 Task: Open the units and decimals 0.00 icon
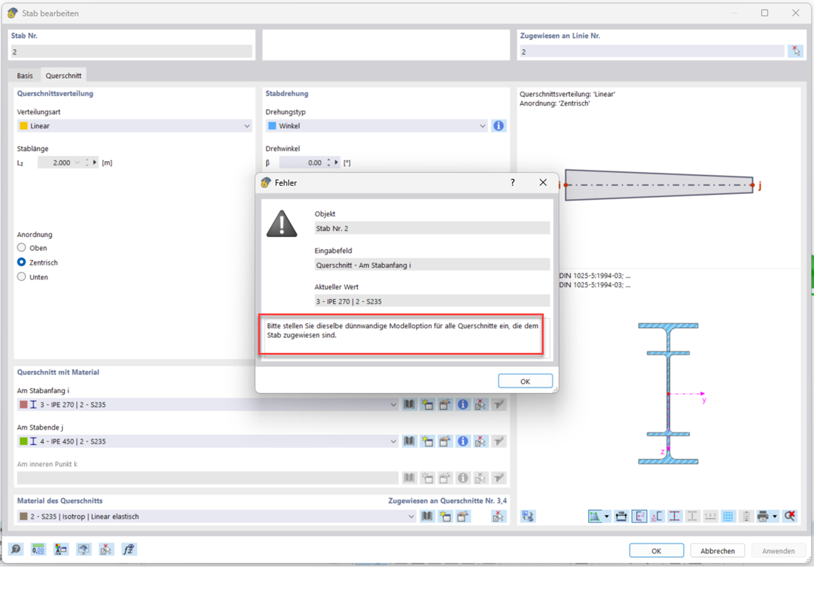(x=38, y=549)
